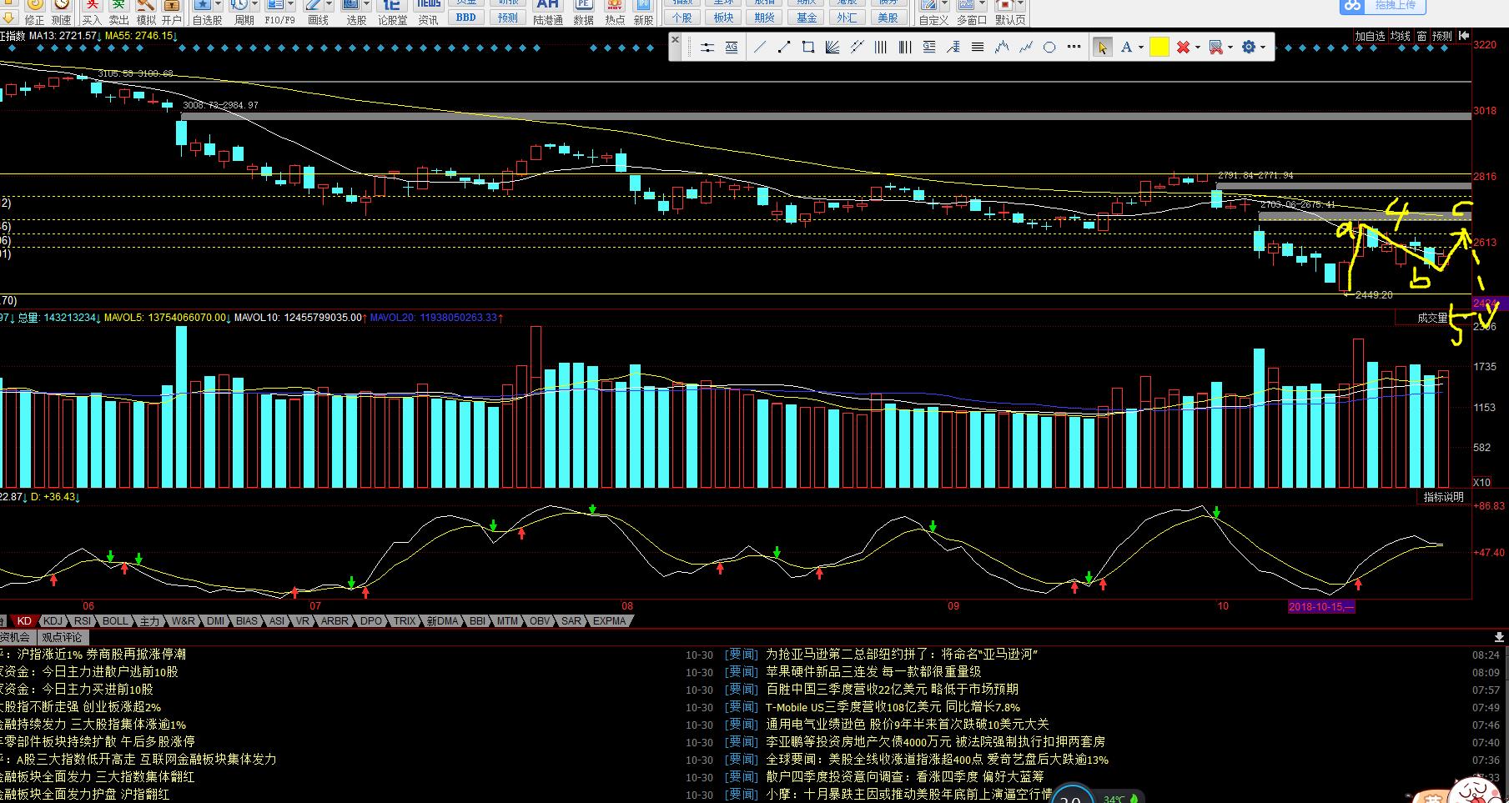Image resolution: width=1509 pixels, height=803 pixels.
Task: Open news 通用电气业绩逊色 headline
Action: (908, 725)
